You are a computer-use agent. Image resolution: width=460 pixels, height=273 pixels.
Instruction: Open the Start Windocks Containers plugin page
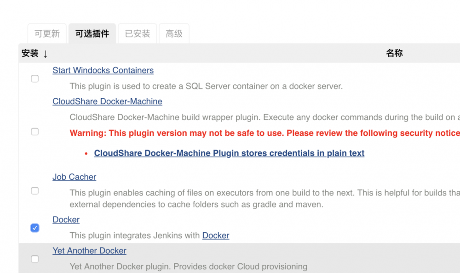tap(103, 70)
